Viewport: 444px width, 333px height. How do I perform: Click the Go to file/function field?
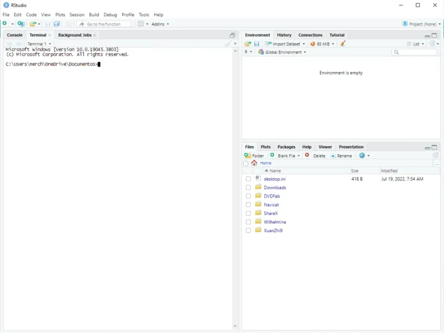(104, 24)
